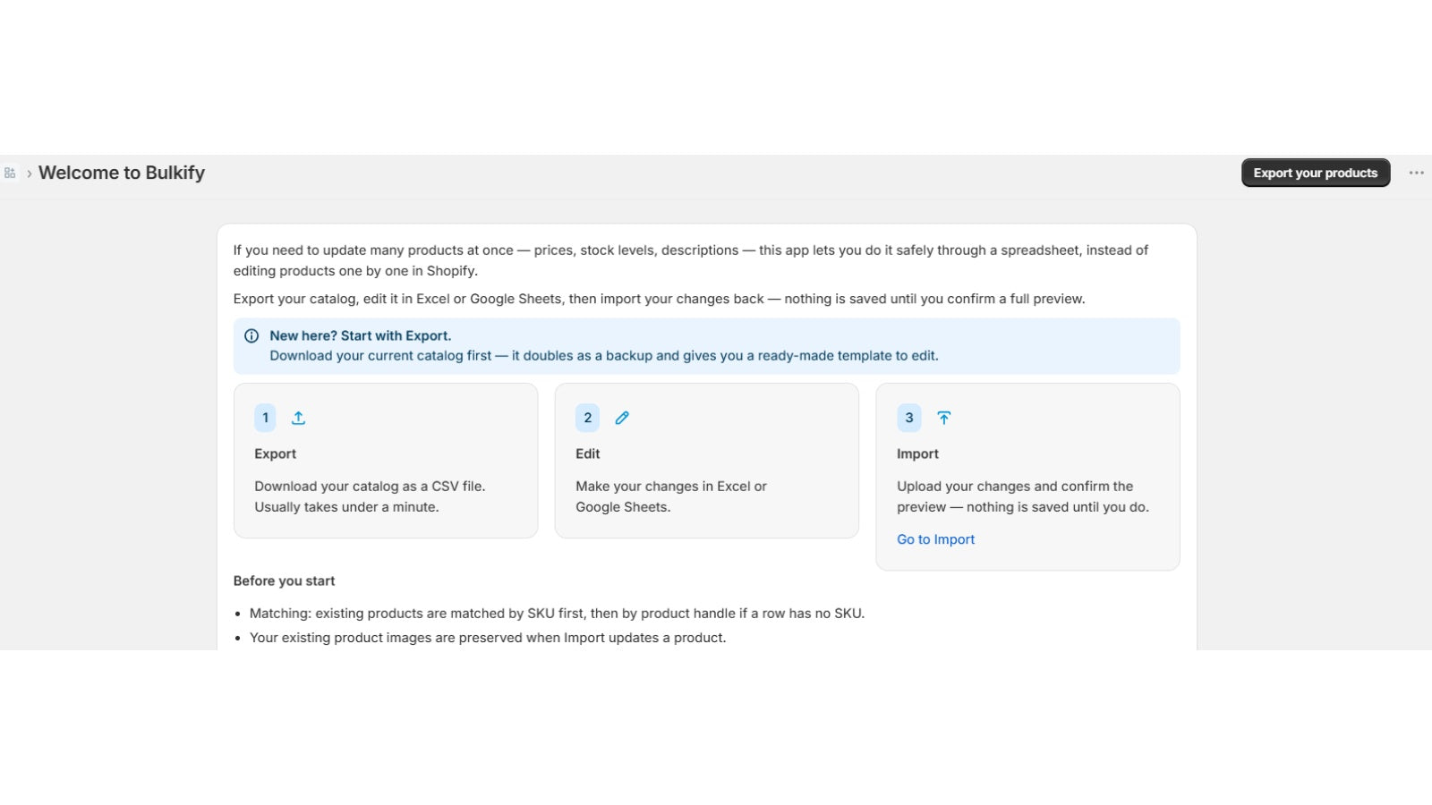Screen dimensions: 1432x805
Task: Open the three-dot more options menu
Action: (1416, 173)
